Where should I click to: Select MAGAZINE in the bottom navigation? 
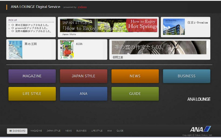[36, 131]
